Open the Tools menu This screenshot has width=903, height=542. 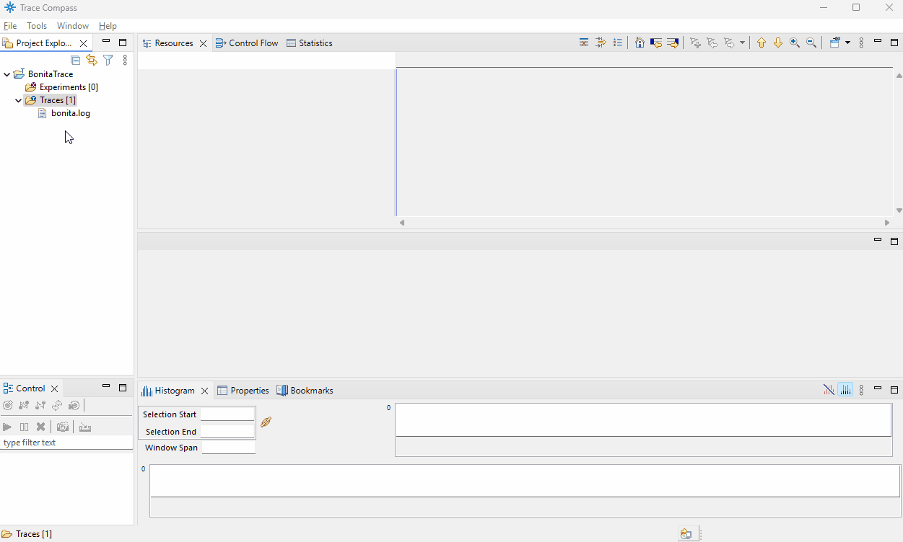point(37,25)
